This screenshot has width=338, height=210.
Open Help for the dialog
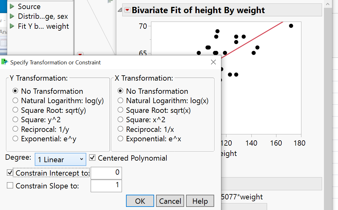coord(200,201)
